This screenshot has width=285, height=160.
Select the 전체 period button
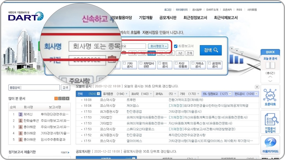tap(189, 53)
